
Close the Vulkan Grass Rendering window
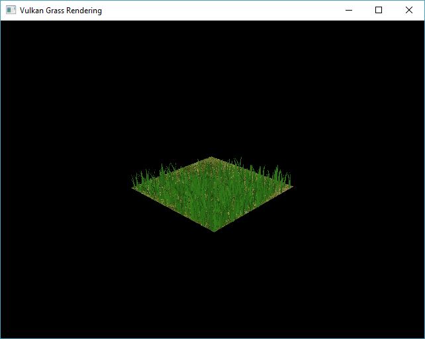(409, 11)
